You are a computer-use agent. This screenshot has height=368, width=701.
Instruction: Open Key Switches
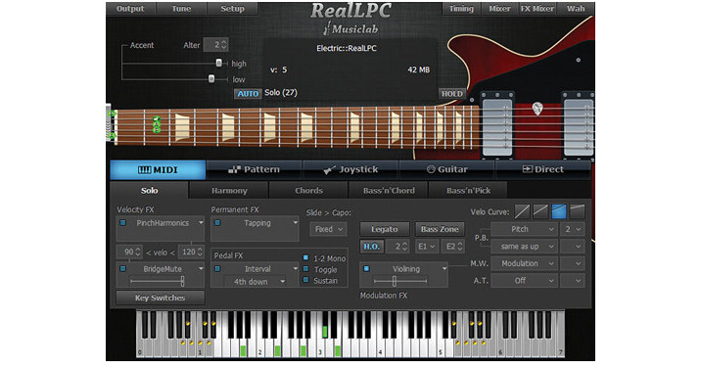coord(160,298)
